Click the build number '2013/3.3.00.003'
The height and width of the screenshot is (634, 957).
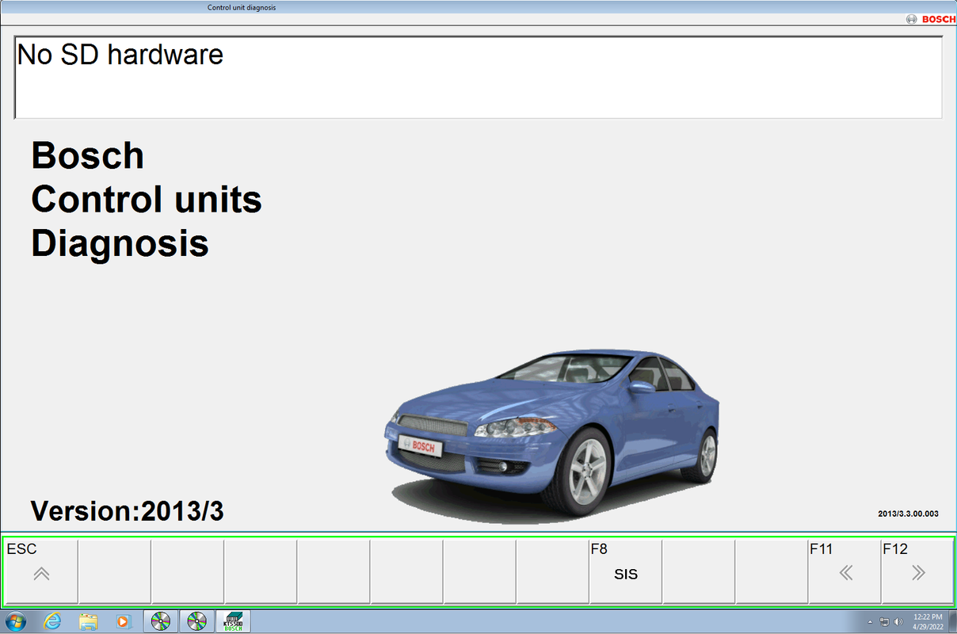pyautogui.click(x=908, y=514)
